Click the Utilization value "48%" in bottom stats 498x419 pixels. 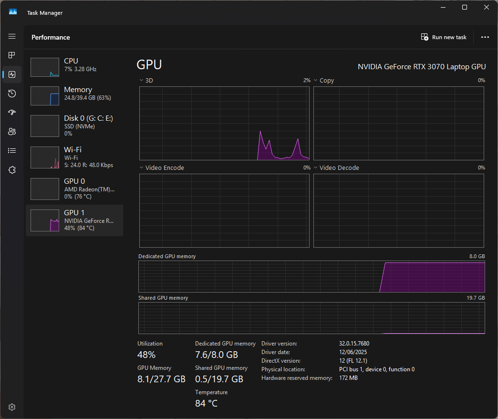click(146, 355)
